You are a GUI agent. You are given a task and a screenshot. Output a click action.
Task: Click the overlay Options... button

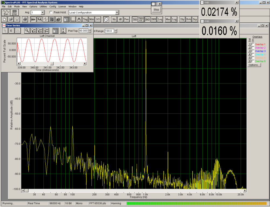[x=254, y=65]
